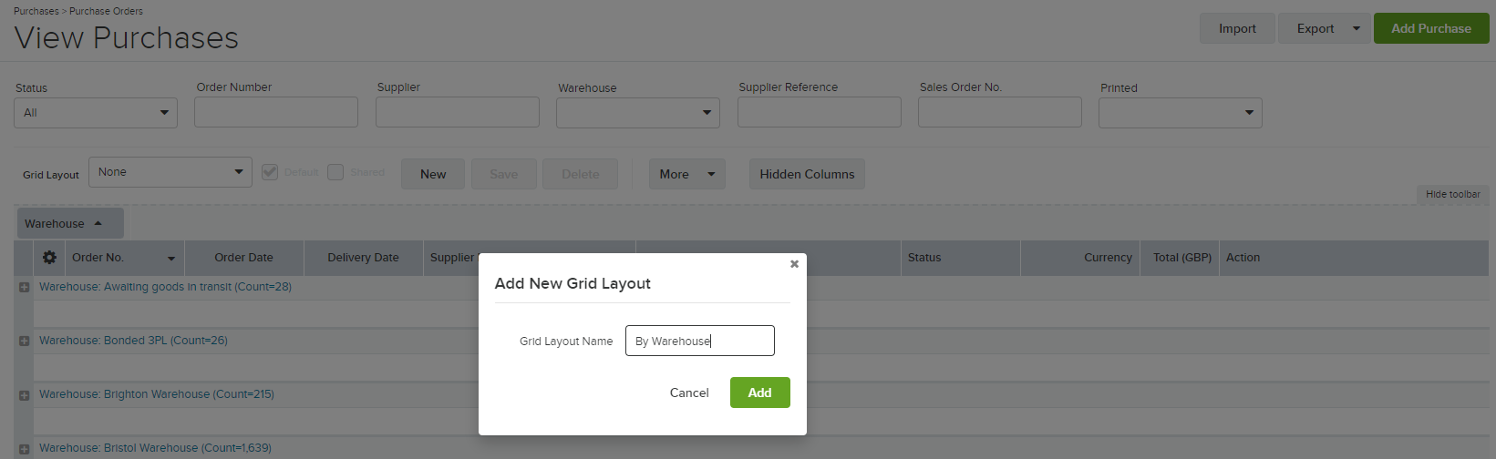Cancel the new grid layout dialog
This screenshot has height=459, width=1496.
[x=689, y=393]
